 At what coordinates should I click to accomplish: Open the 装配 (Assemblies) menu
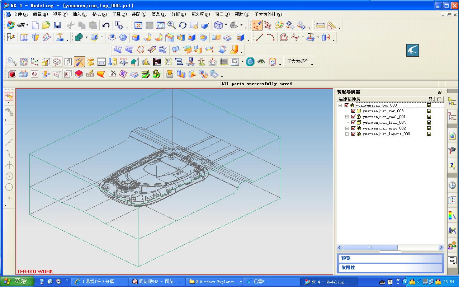[x=139, y=14]
